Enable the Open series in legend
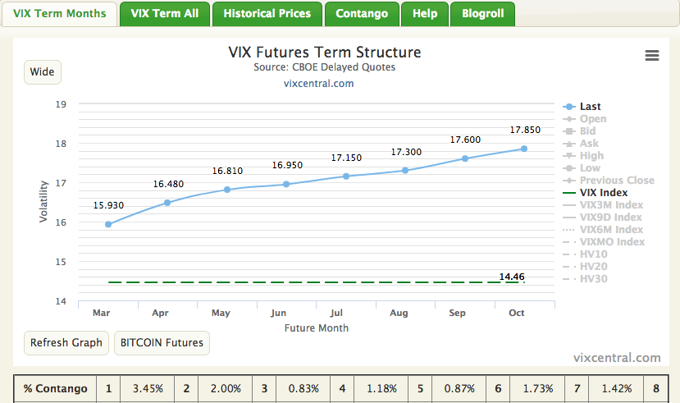The height and width of the screenshot is (403, 680). [592, 119]
